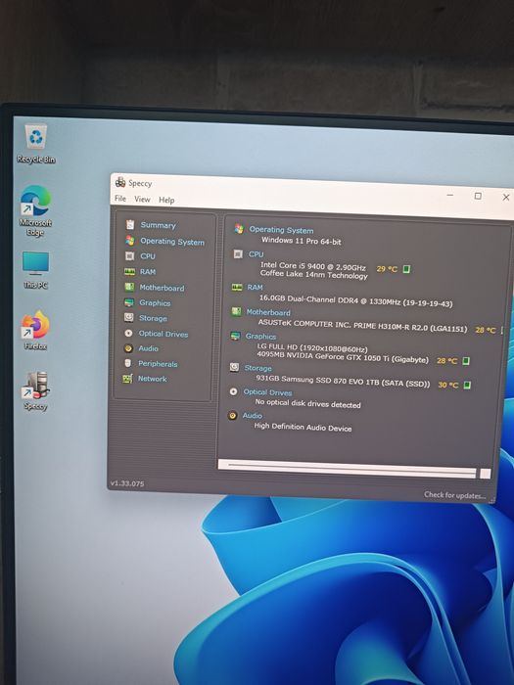514x685 pixels.
Task: Click the memory stick icon beside RAM heading
Action: click(237, 287)
